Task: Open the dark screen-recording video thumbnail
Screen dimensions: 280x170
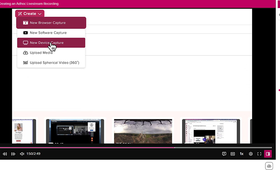Action: (75, 131)
